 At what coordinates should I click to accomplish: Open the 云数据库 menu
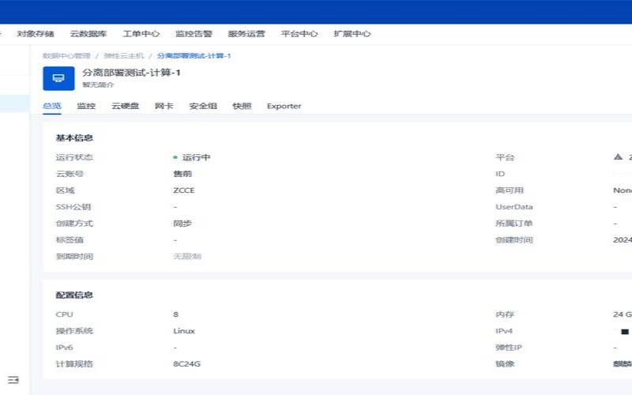point(88,34)
